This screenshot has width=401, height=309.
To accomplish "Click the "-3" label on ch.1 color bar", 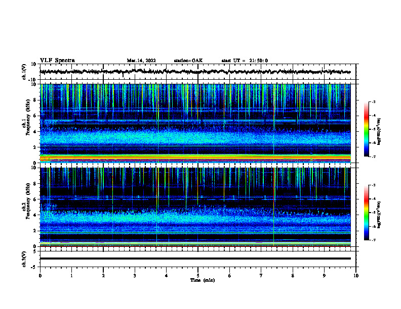I will (x=373, y=101).
